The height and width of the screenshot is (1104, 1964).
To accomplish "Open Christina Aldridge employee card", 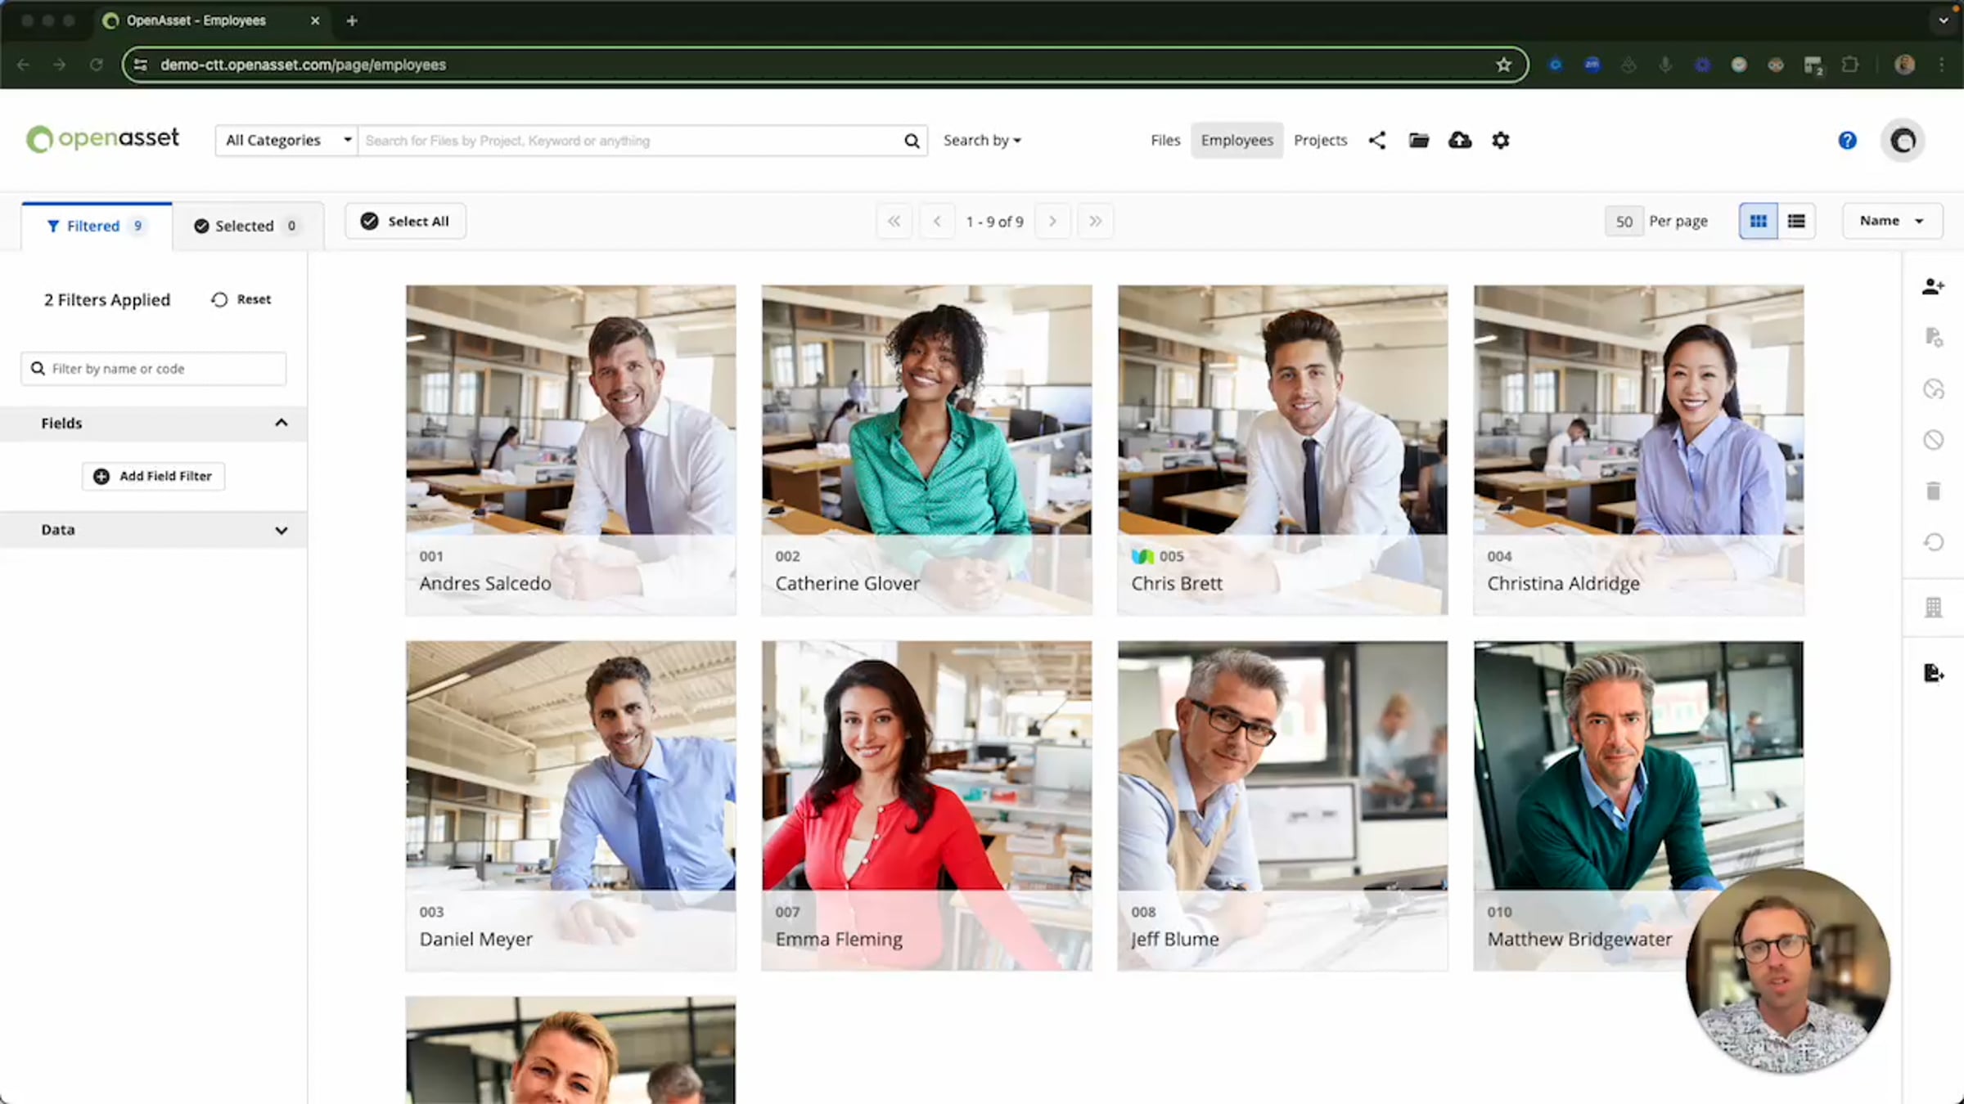I will 1639,450.
